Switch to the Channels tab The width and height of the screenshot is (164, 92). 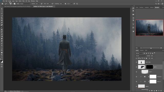(142, 50)
